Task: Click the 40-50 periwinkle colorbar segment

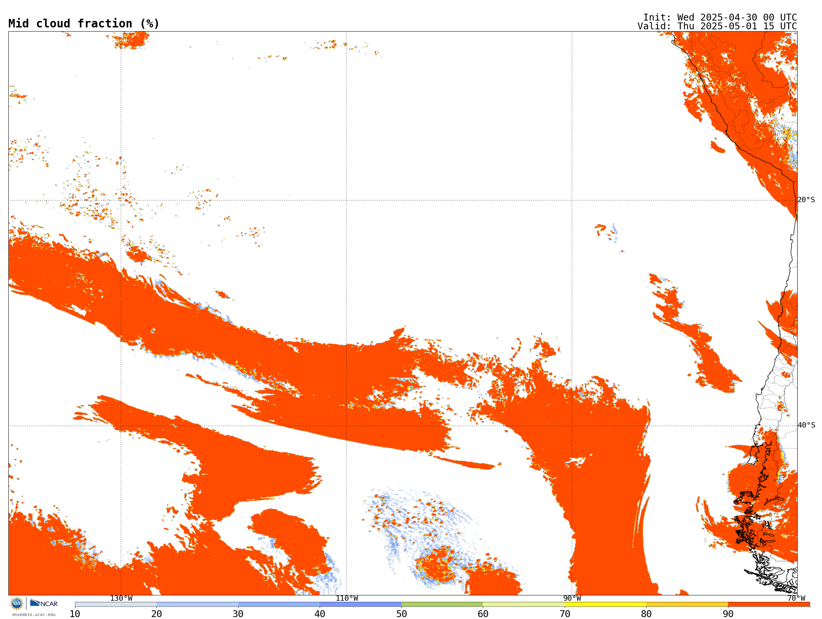Action: (360, 605)
